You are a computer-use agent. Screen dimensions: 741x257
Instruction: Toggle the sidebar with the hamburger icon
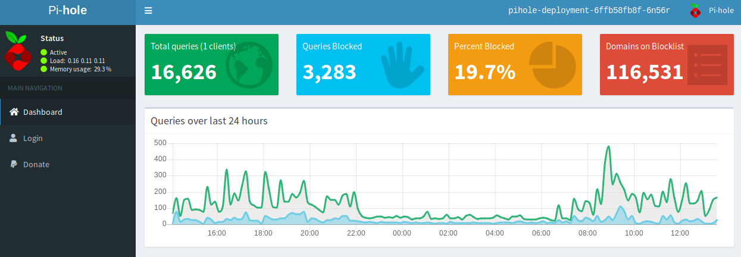[148, 11]
